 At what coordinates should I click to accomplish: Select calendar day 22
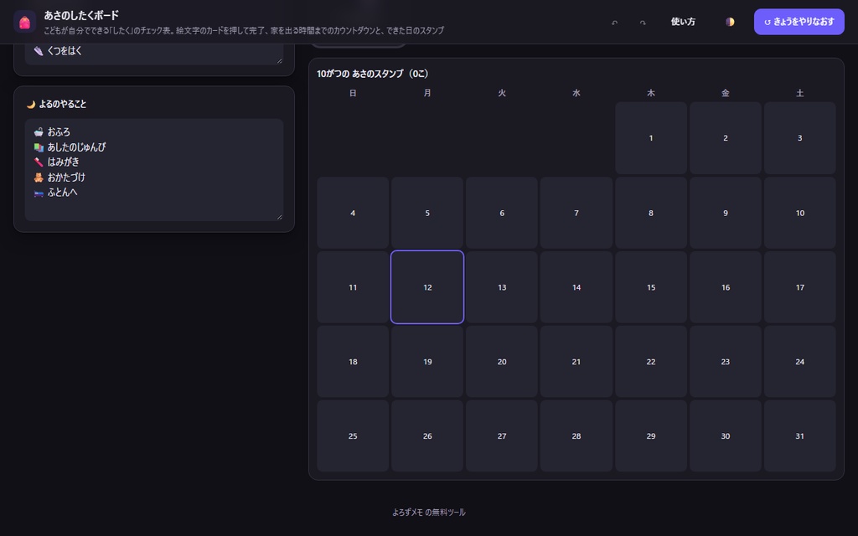[x=650, y=362]
